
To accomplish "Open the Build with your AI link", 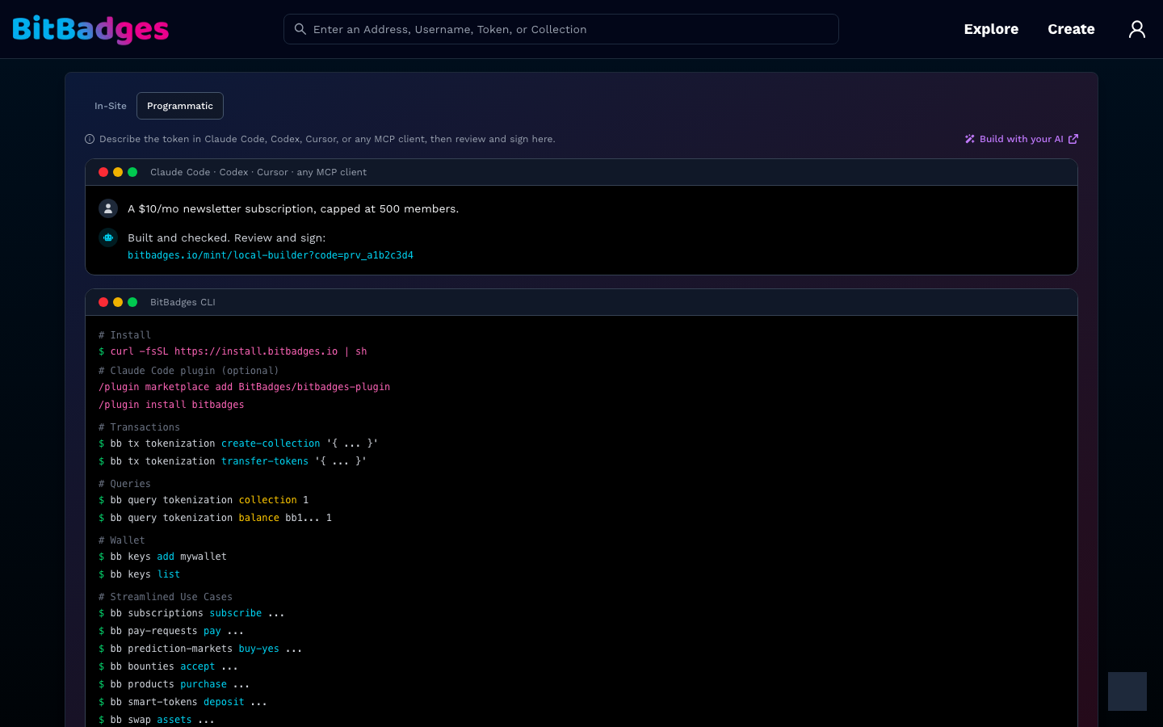I will coord(1022,139).
